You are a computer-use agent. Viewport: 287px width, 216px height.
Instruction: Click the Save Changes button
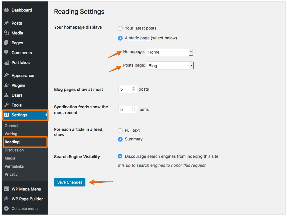[x=70, y=182]
